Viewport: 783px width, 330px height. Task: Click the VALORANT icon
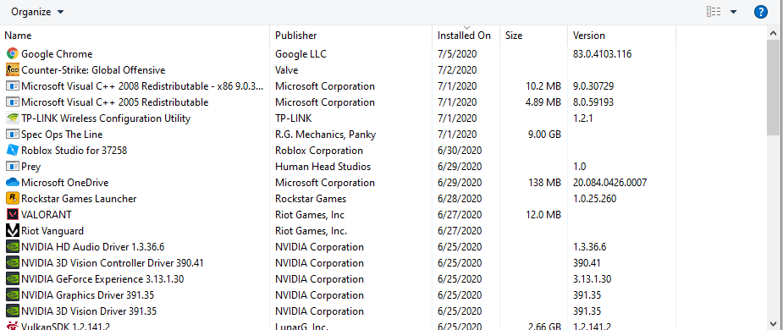[13, 215]
